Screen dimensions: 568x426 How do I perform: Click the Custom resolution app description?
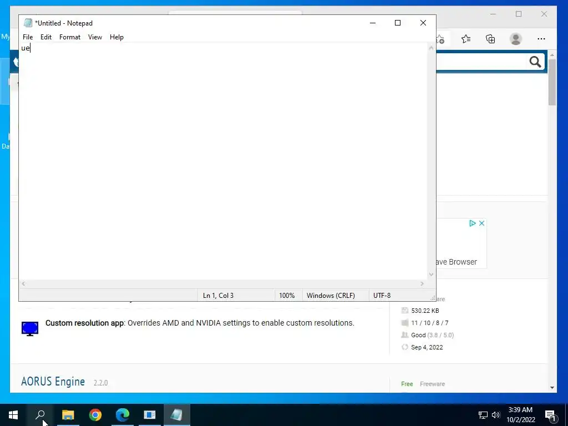pyautogui.click(x=200, y=323)
